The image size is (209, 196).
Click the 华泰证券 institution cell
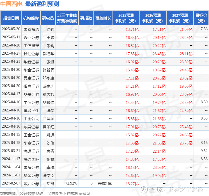click(x=31, y=143)
